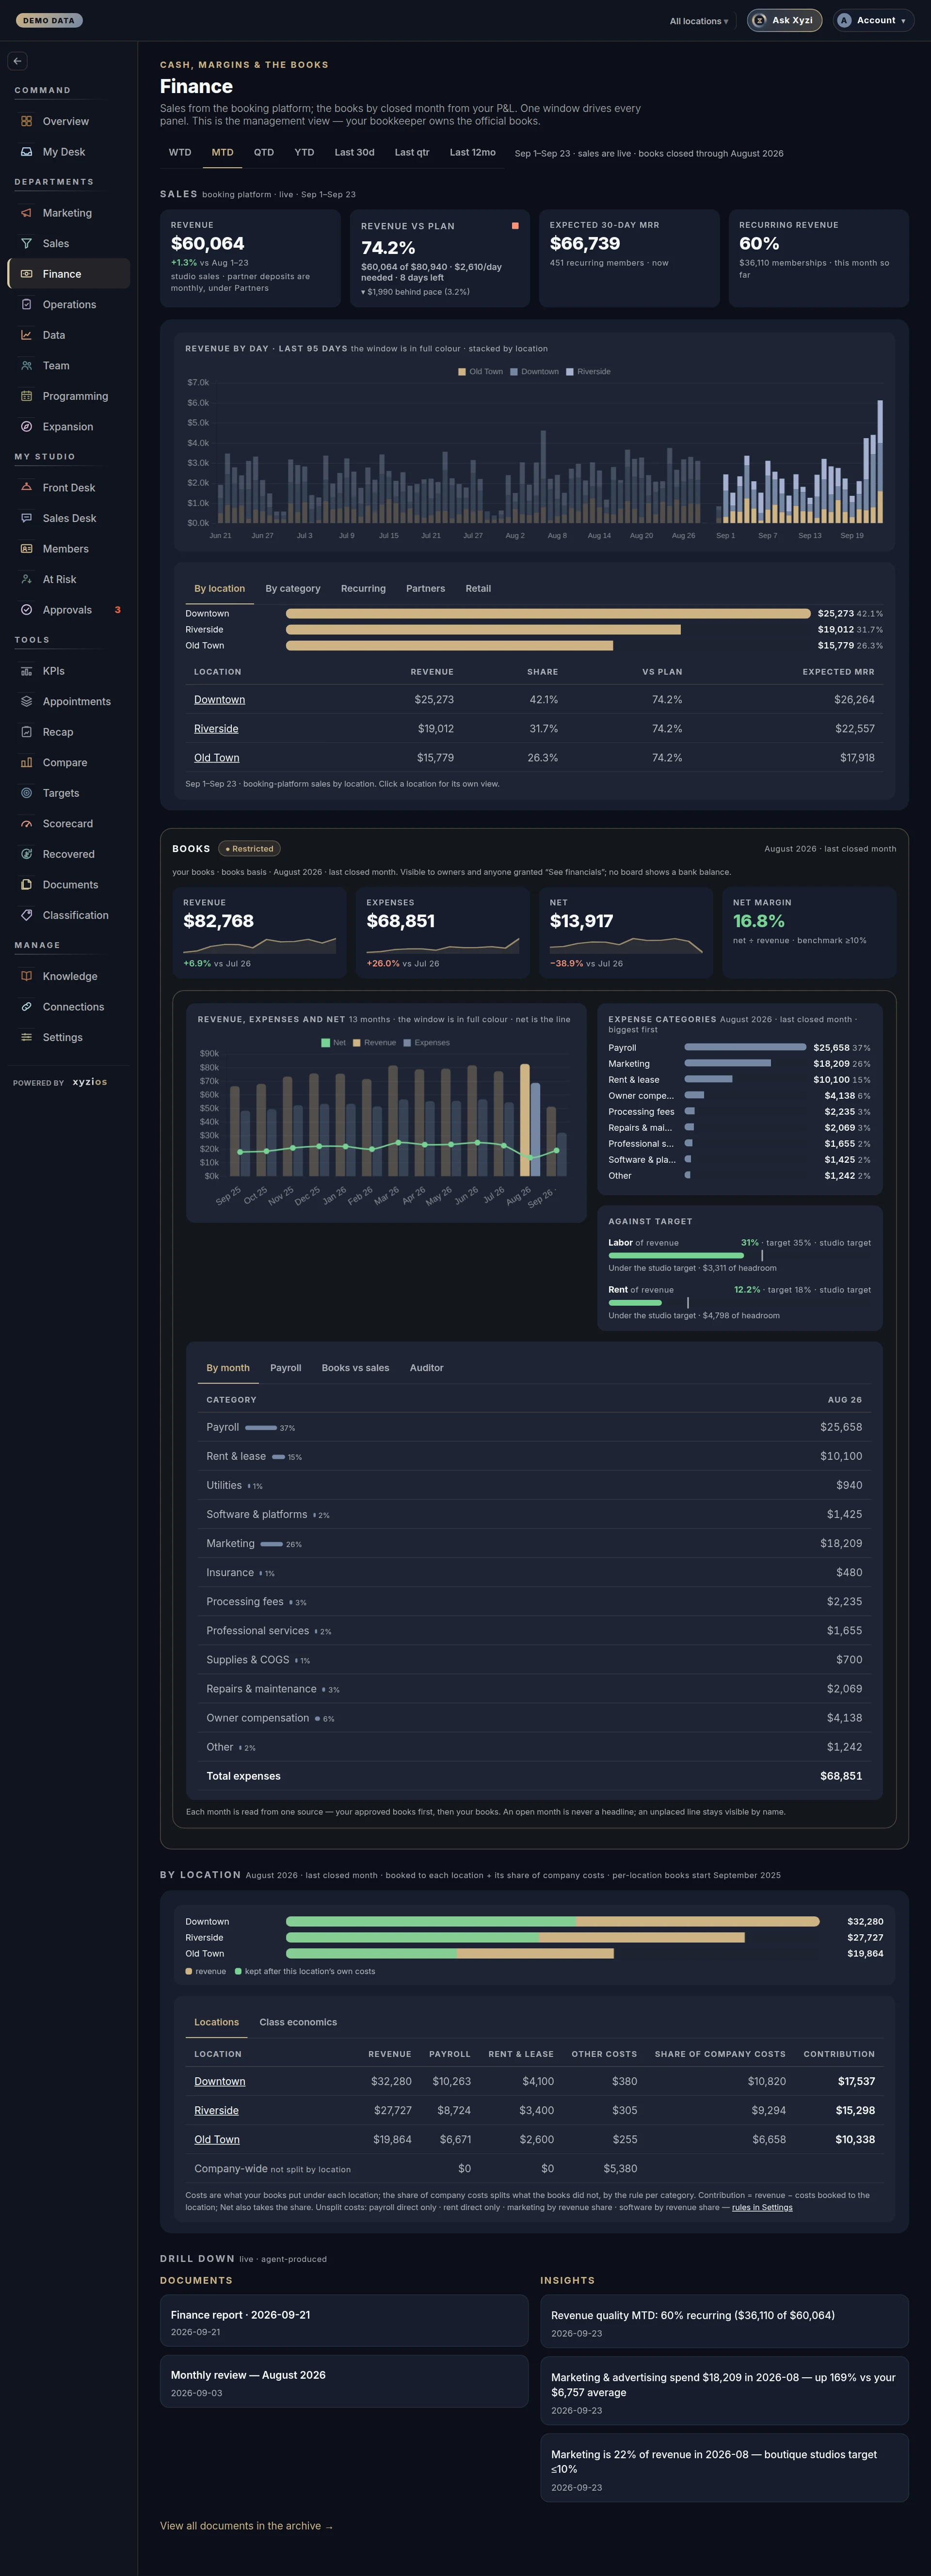Click the Appointments layers icon
The height and width of the screenshot is (2576, 931).
[27, 701]
